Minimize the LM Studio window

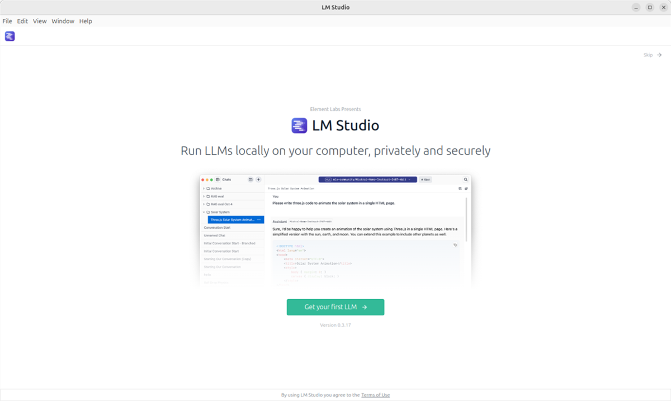click(636, 7)
